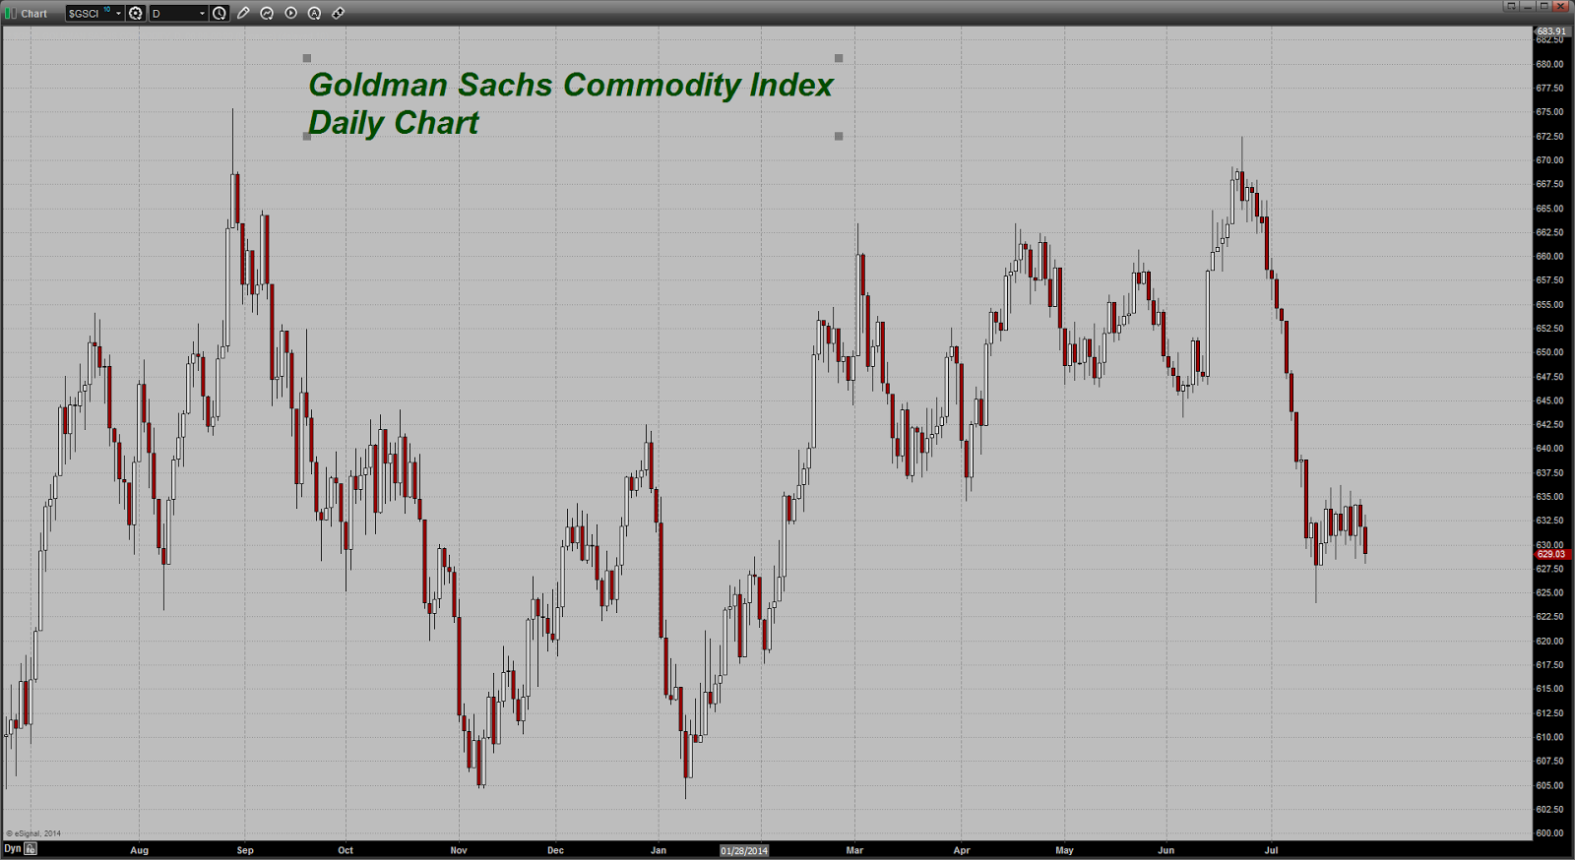Image resolution: width=1575 pixels, height=860 pixels.
Task: Maximize the chart window
Action: pyautogui.click(x=1543, y=6)
